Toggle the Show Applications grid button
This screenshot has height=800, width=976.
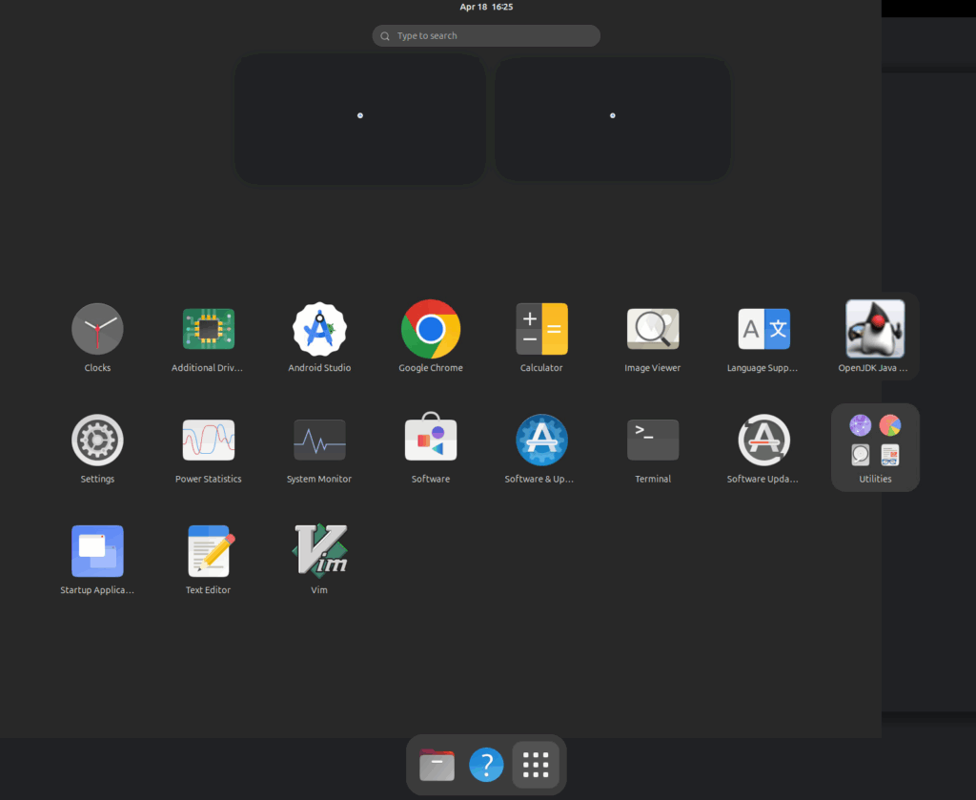click(x=536, y=765)
